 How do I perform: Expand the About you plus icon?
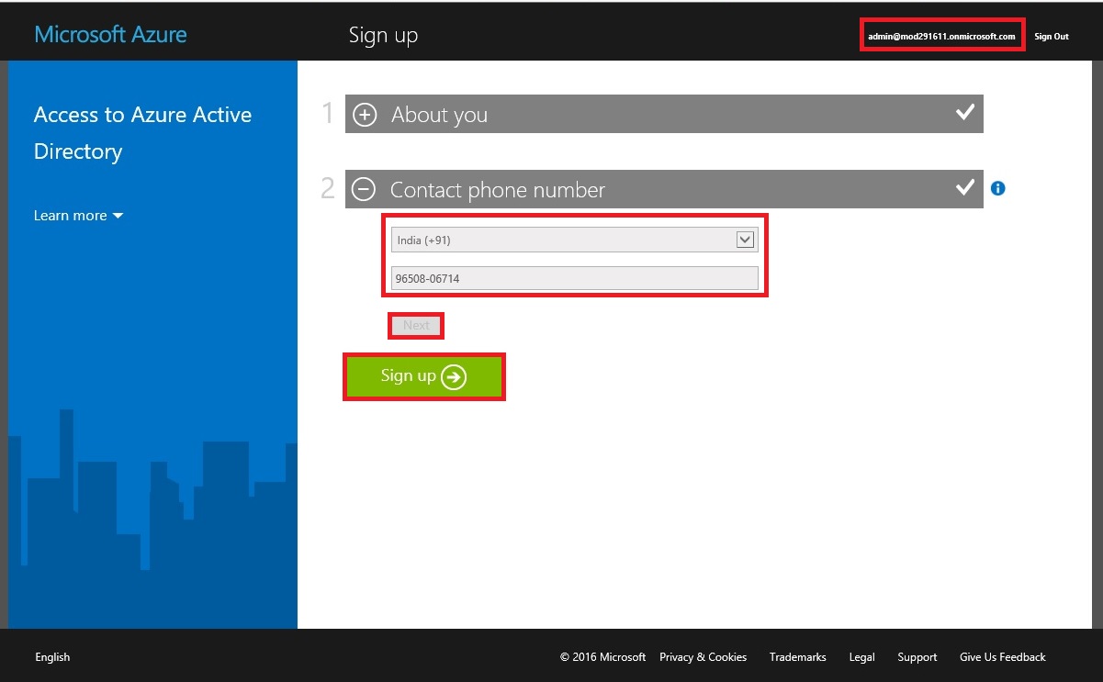[x=365, y=115]
